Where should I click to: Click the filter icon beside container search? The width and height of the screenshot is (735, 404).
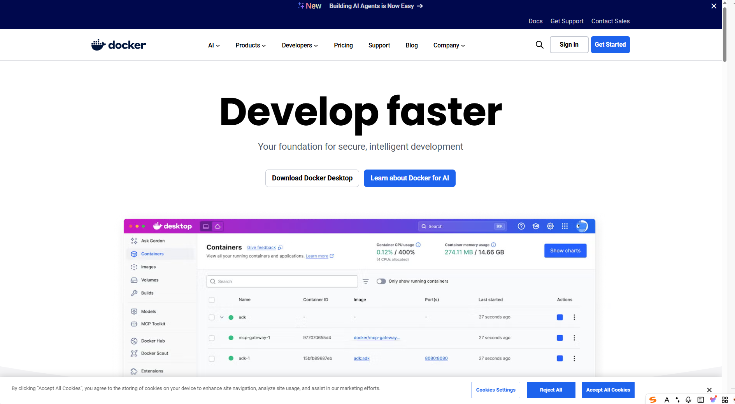(366, 281)
